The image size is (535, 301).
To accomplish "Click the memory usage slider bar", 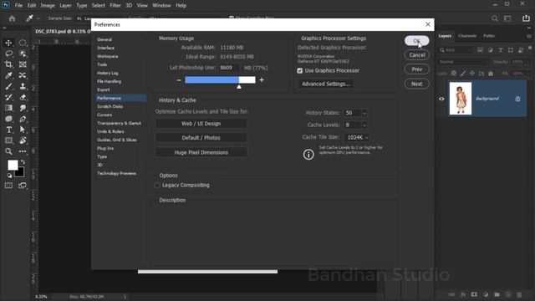I will (x=220, y=80).
